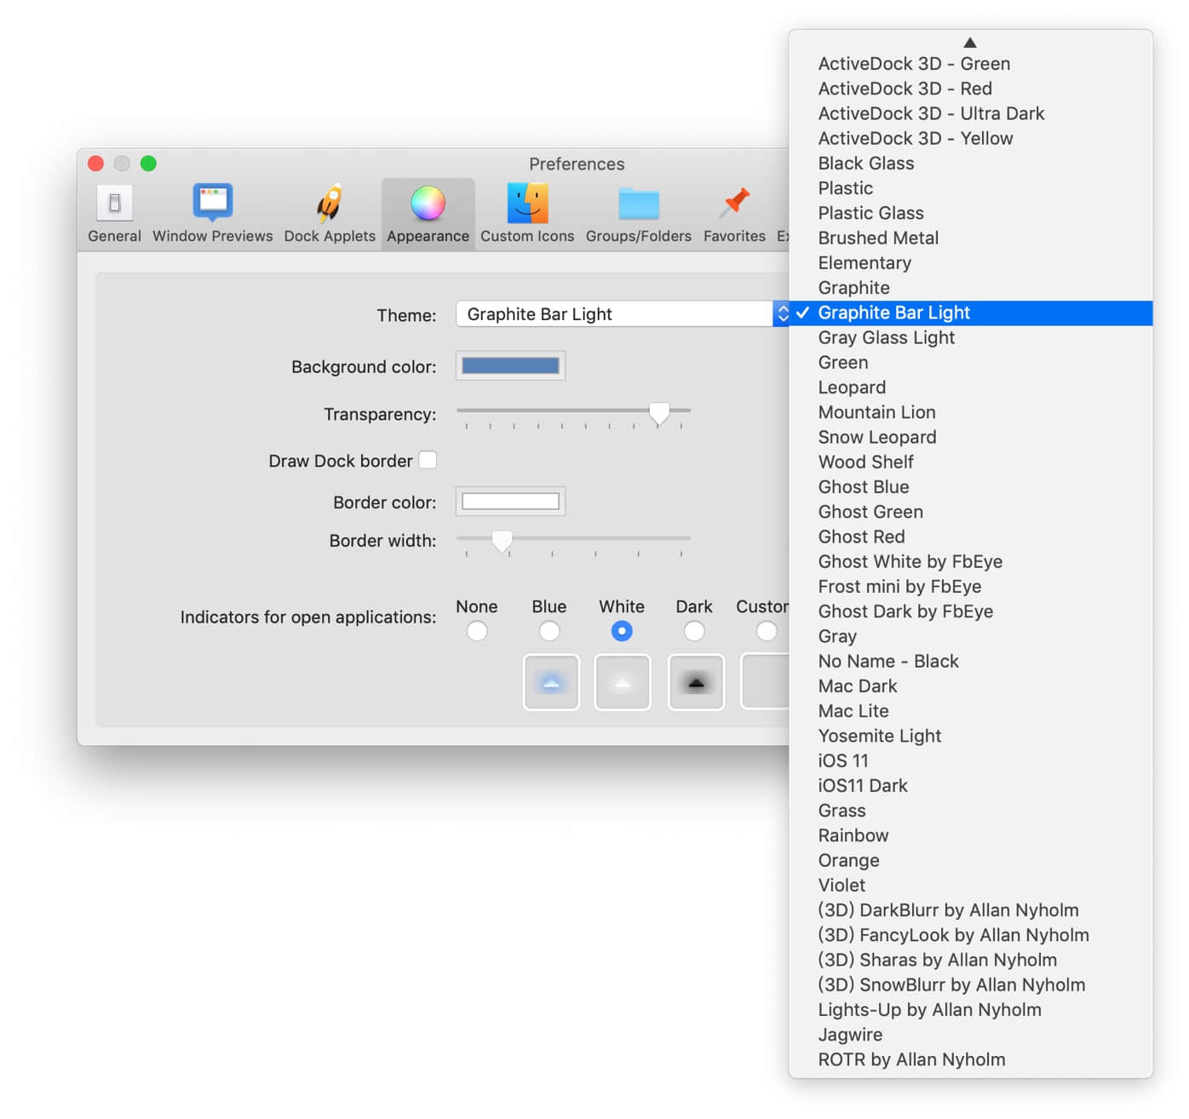Choose ActiveDock 3D - Yellow theme
The height and width of the screenshot is (1119, 1189).
[971, 138]
